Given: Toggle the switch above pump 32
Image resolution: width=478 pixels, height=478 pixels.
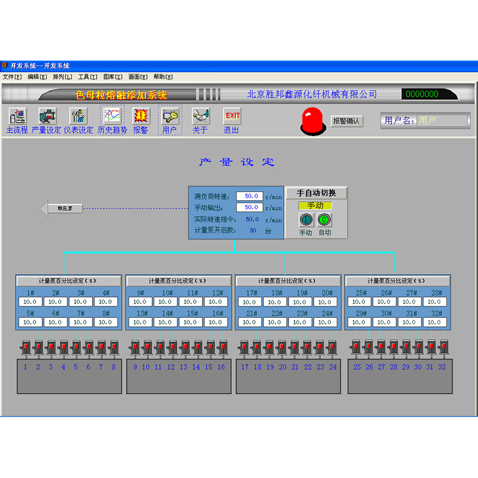Looking at the screenshot, I should pos(443,347).
